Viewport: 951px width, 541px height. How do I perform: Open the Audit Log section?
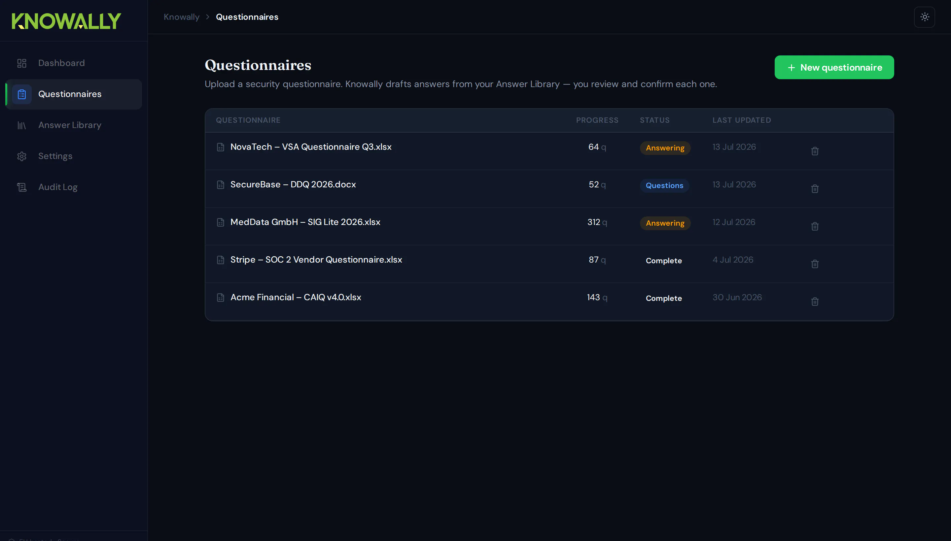[x=74, y=187]
